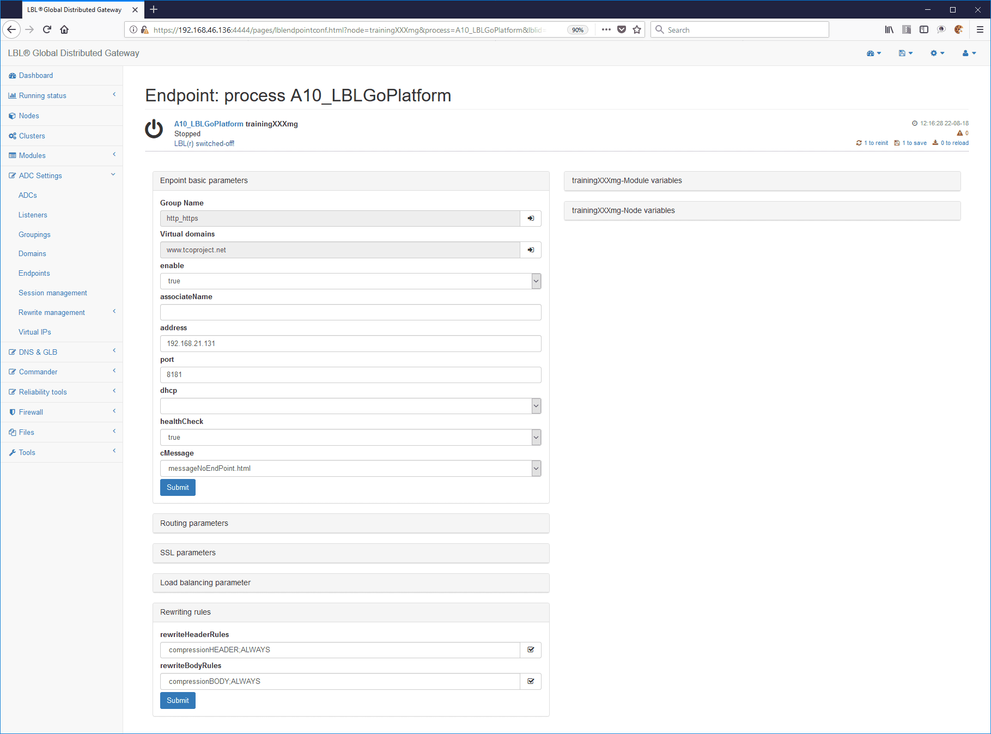Open page actions three-dots menu in address bar
Image resolution: width=991 pixels, height=734 pixels.
pyautogui.click(x=606, y=29)
